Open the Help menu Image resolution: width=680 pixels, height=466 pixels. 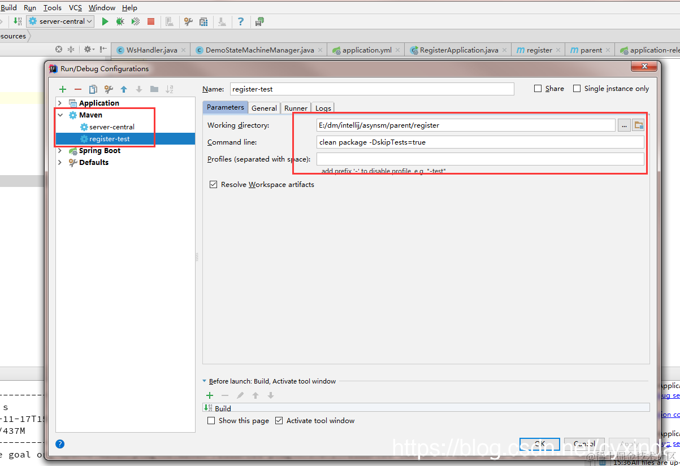tap(129, 8)
